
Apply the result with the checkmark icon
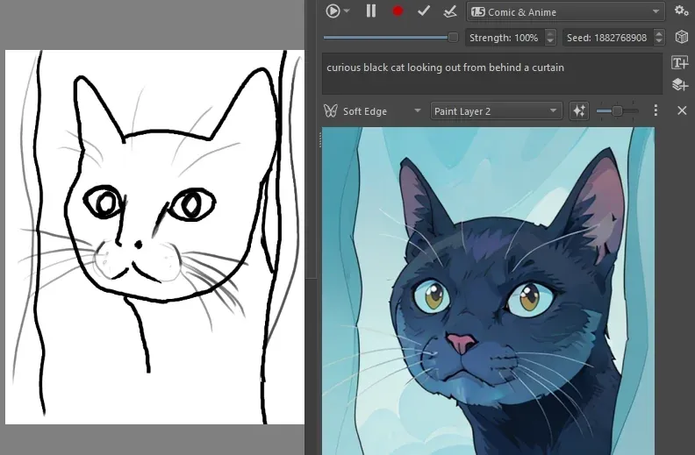click(x=424, y=11)
